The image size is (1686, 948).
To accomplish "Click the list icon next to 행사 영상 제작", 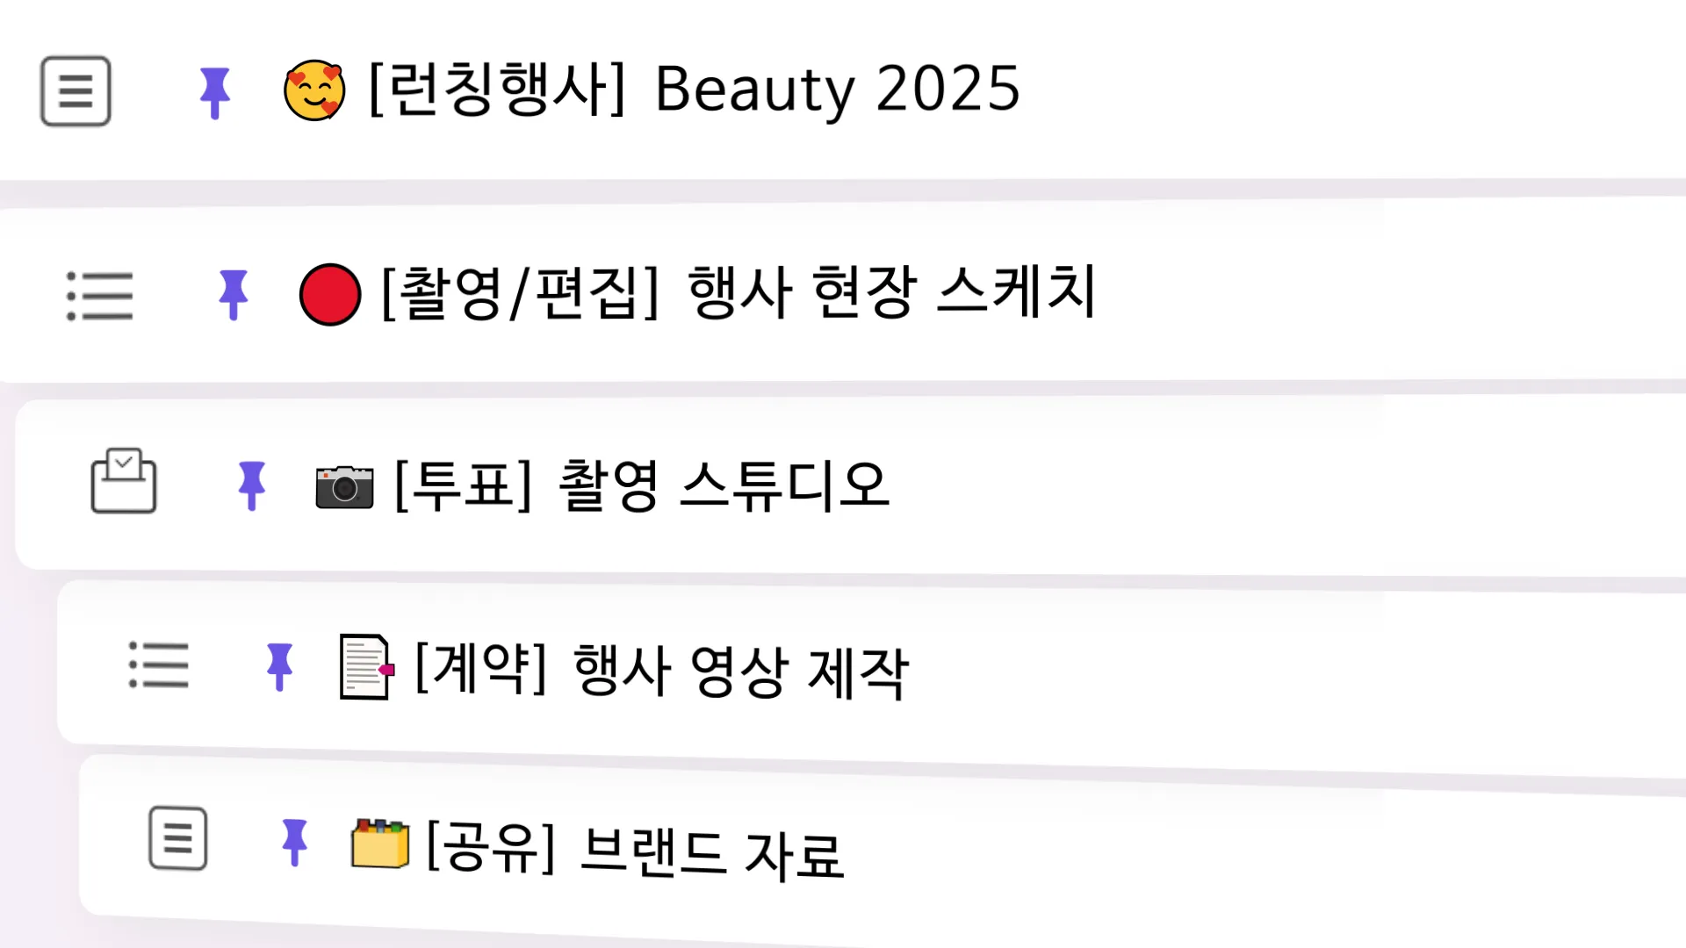I will pyautogui.click(x=158, y=667).
